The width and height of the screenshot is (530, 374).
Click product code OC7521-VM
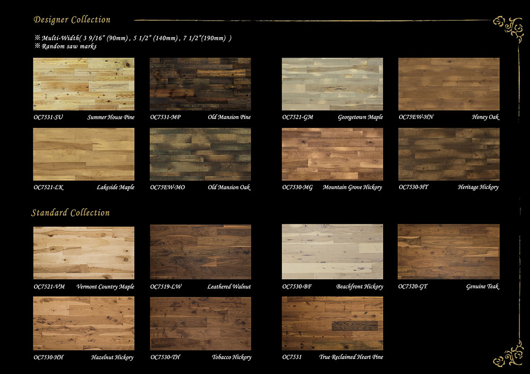[49, 287]
